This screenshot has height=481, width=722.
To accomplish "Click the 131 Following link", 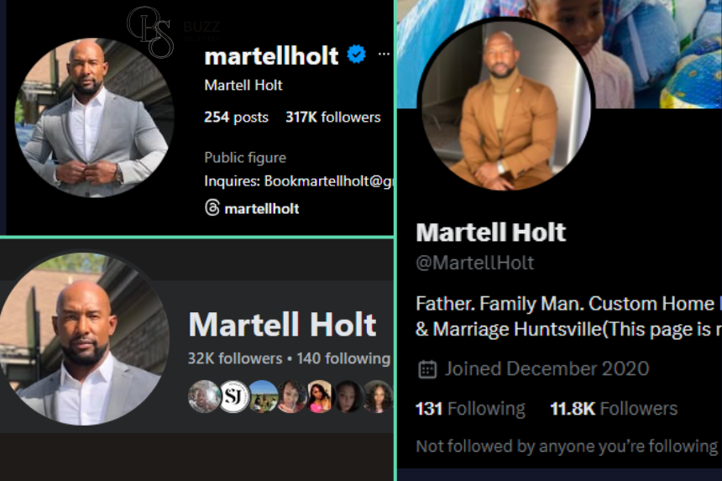I will pyautogui.click(x=469, y=409).
